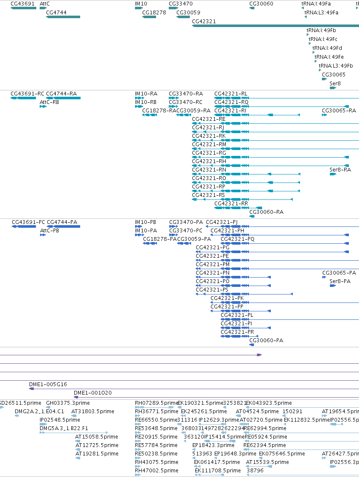359x477 pixels.
Task: Click tRNA:I:49Fb feature label
Action: (x=321, y=30)
